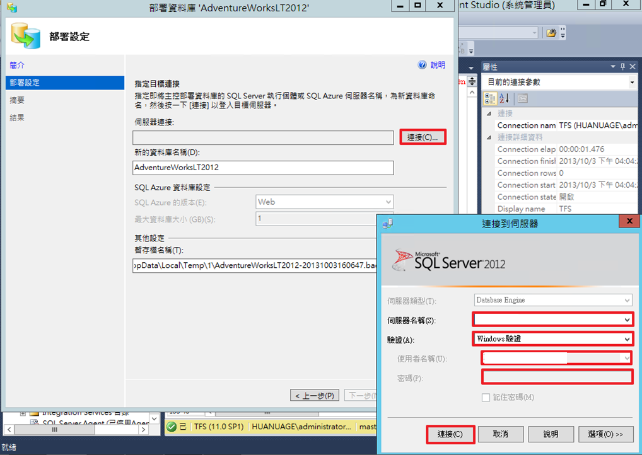The image size is (642, 455).
Task: Click the deploy database wizard title bar icon
Action: click(x=12, y=7)
